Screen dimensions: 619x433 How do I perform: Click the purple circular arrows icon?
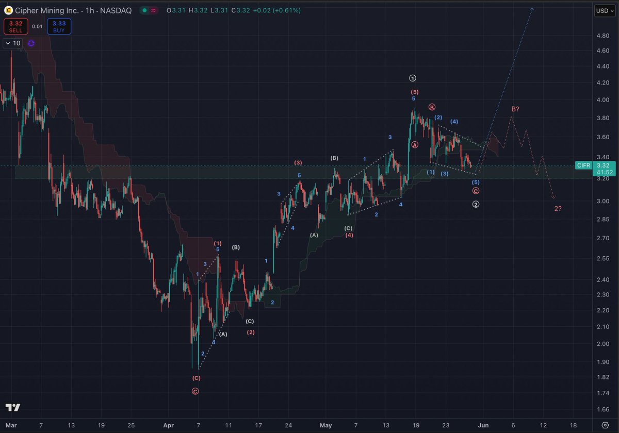click(31, 43)
